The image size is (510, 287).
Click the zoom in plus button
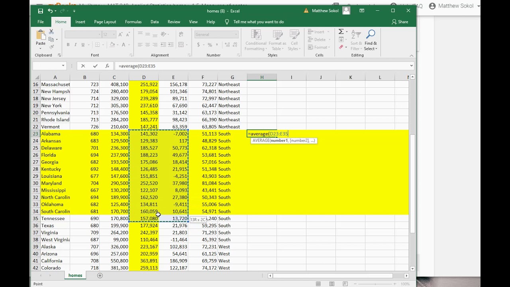click(x=394, y=284)
